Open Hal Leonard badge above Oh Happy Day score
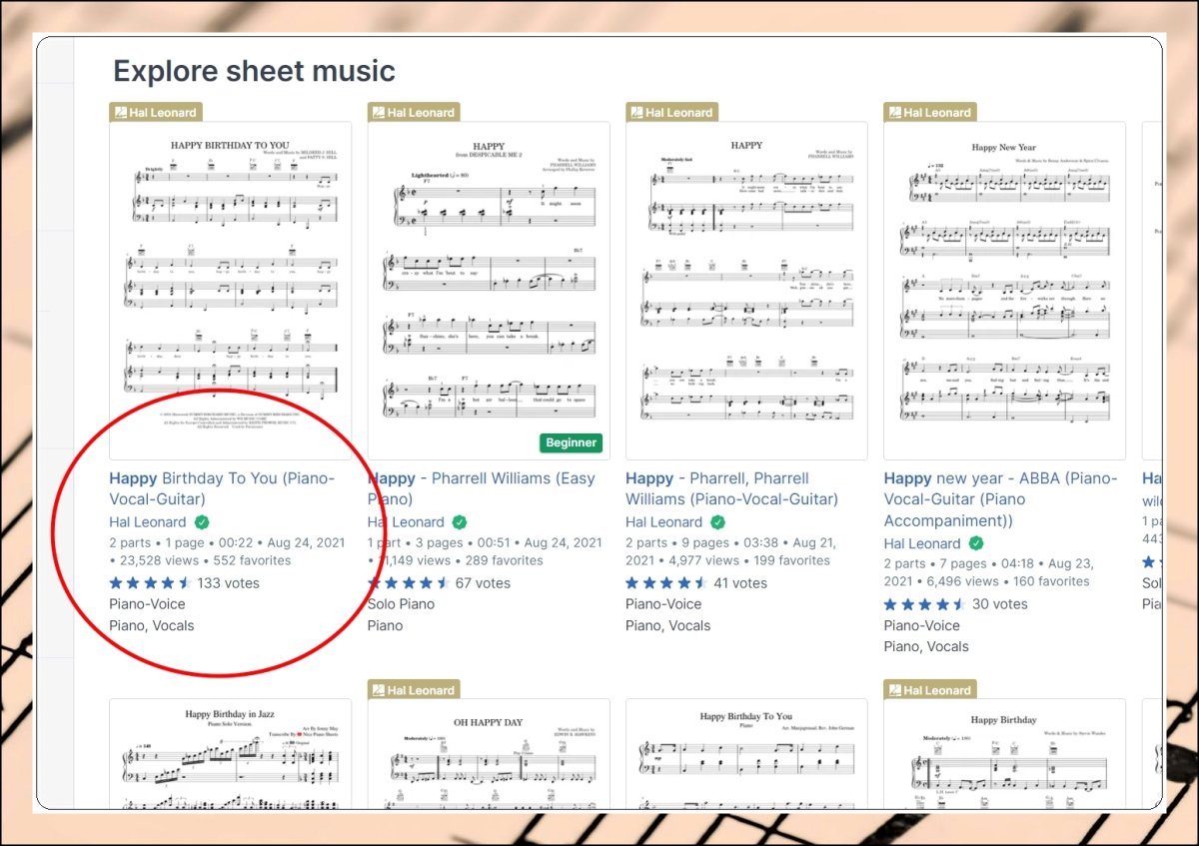The image size is (1199, 846). pyautogui.click(x=415, y=689)
